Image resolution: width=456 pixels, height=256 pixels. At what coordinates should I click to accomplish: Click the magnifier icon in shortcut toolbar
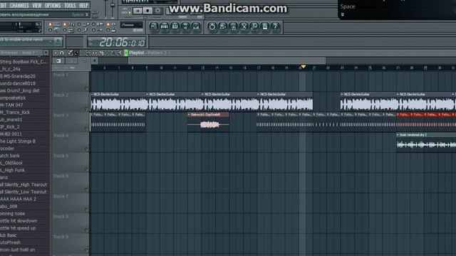click(254, 27)
